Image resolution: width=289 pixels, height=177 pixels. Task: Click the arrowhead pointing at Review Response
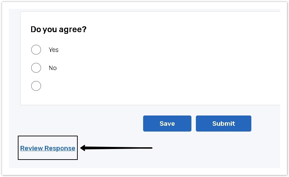coord(83,148)
